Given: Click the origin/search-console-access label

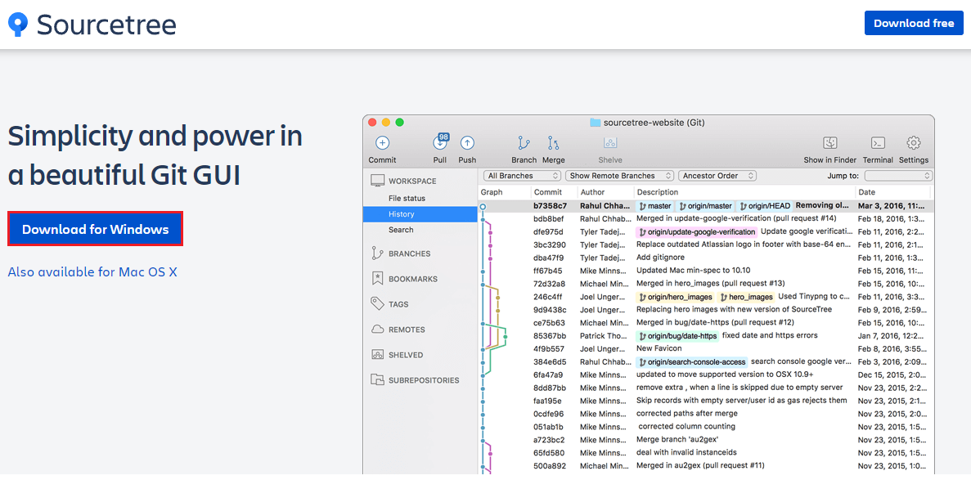Looking at the screenshot, I should (x=692, y=362).
